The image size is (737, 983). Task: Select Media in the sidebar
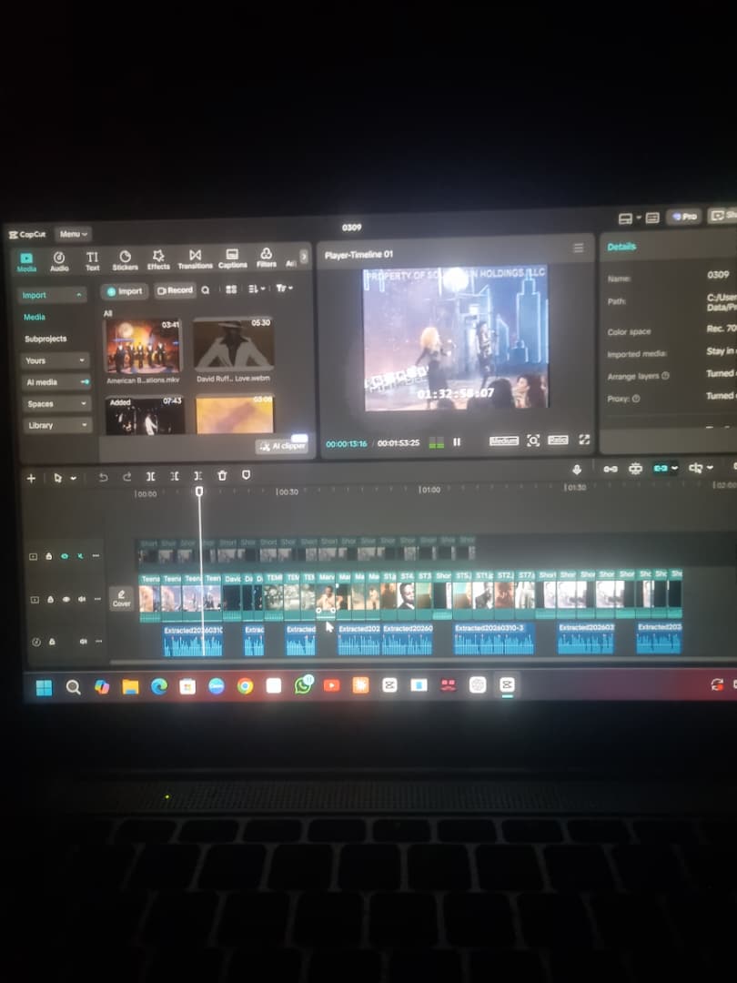(35, 318)
